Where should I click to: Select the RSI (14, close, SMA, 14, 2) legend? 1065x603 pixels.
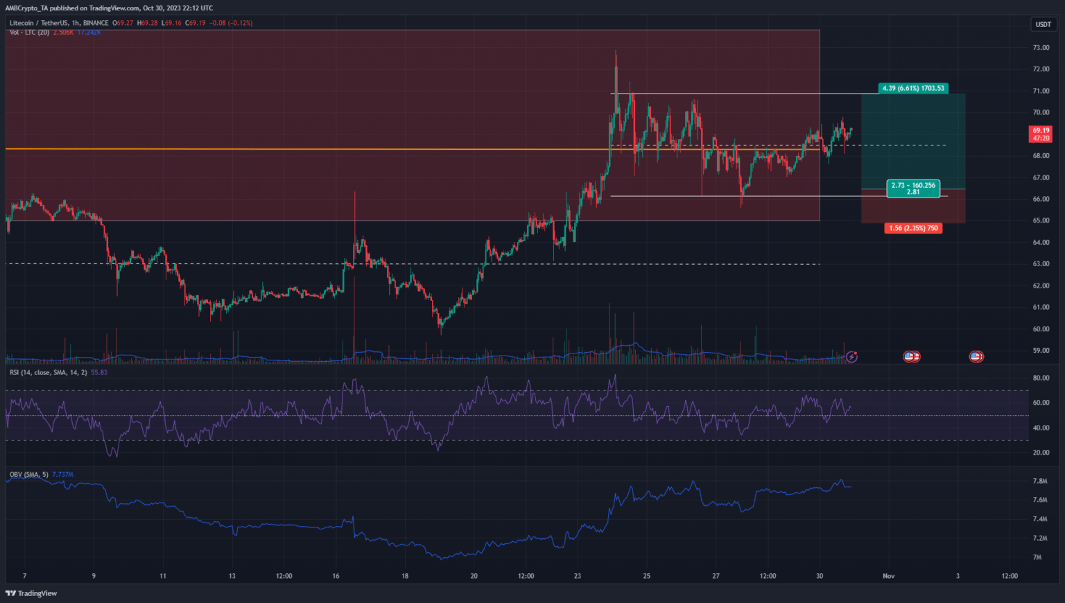click(49, 373)
